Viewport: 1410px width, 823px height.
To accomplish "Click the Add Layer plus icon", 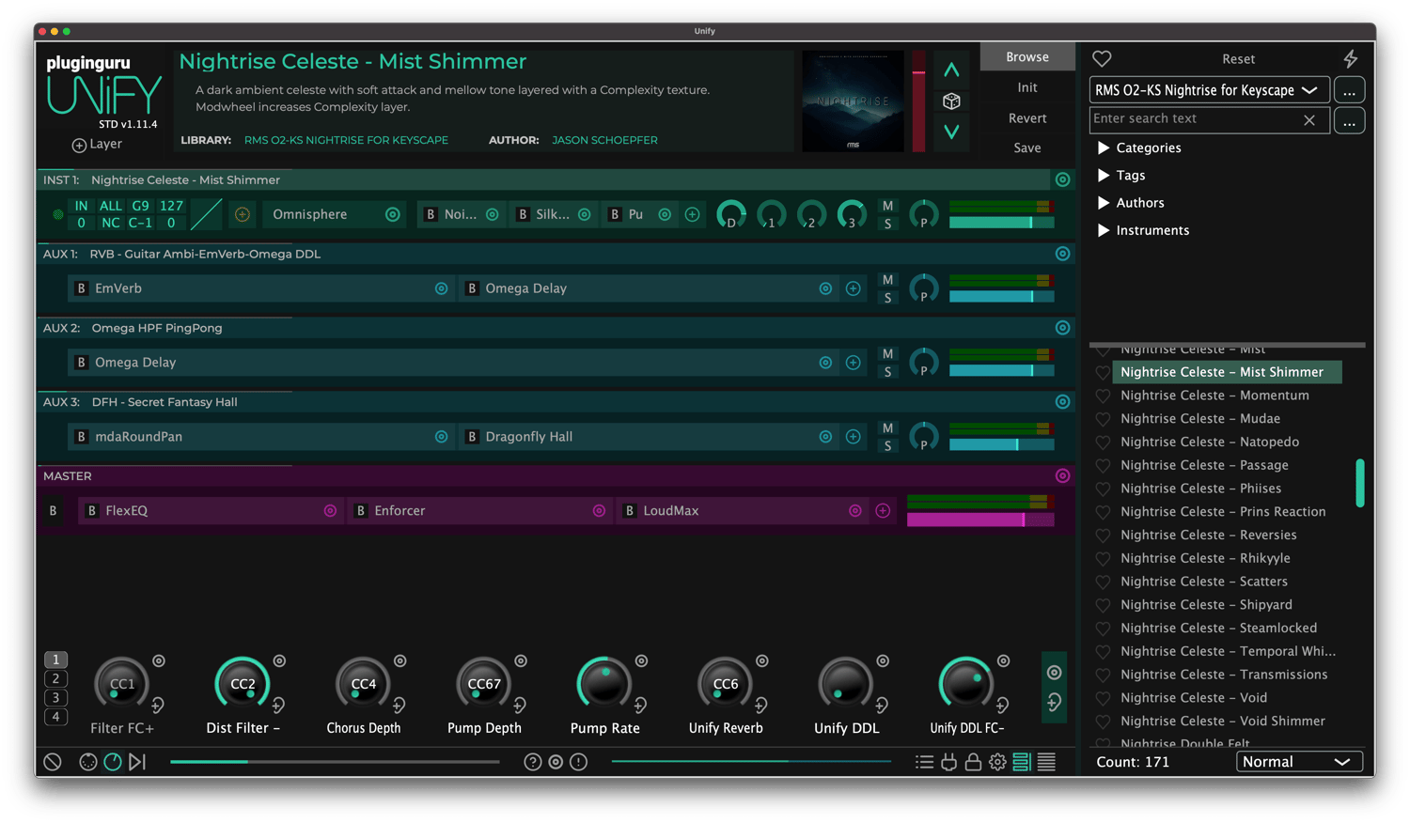I will pyautogui.click(x=79, y=145).
